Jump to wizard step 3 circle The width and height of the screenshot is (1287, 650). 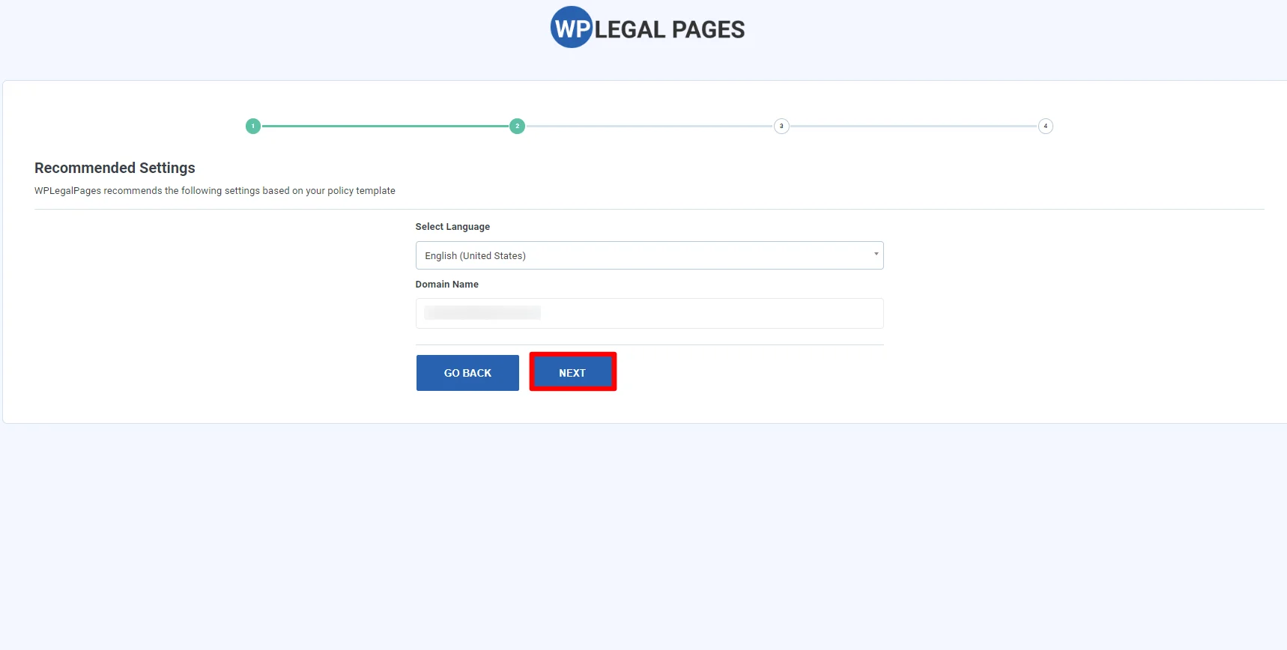[781, 126]
